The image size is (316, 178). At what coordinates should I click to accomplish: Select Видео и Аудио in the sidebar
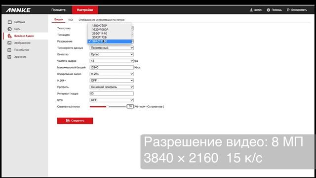pyautogui.click(x=24, y=36)
